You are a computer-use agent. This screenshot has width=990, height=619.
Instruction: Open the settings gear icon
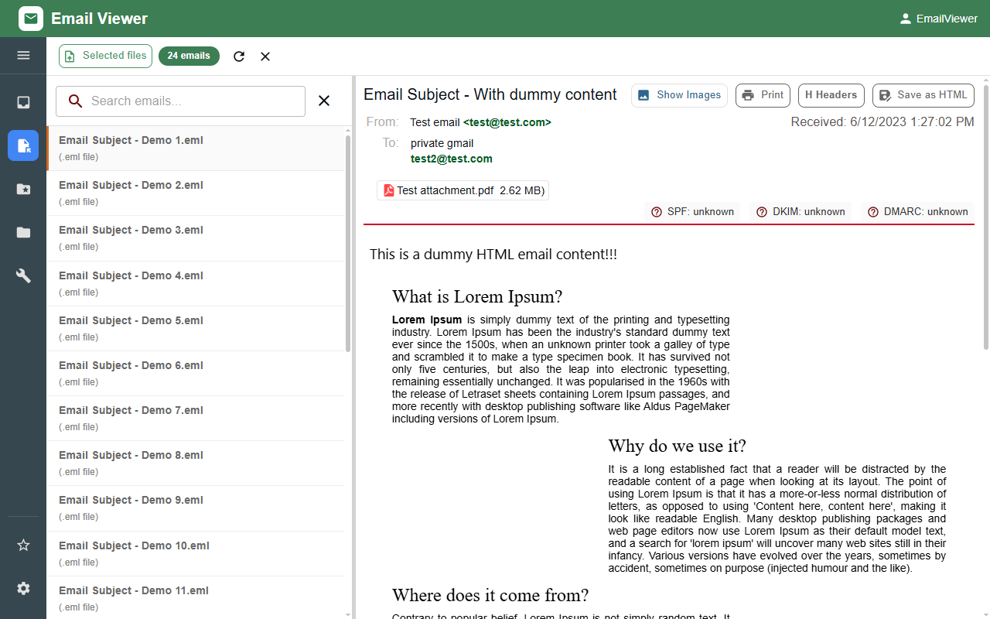click(23, 588)
